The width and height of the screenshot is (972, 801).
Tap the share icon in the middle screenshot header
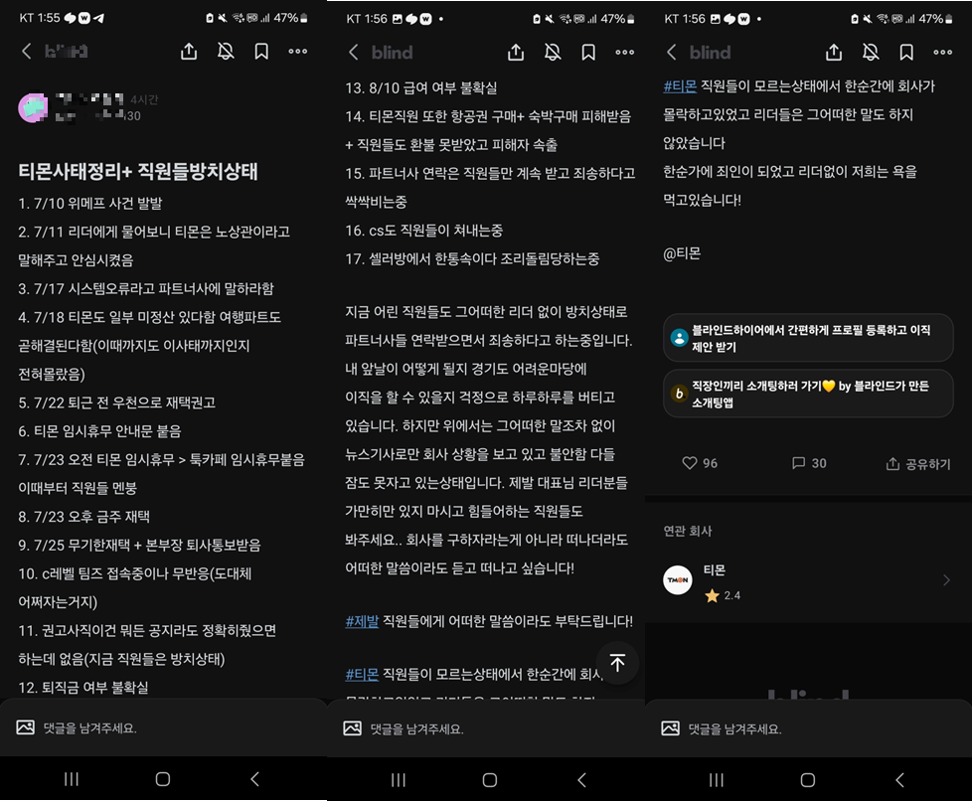tap(516, 52)
